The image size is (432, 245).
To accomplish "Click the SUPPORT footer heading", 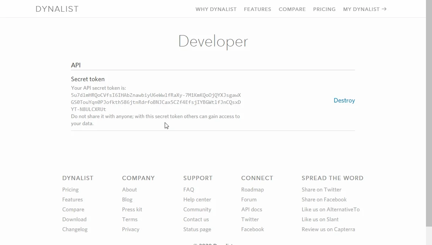I will pyautogui.click(x=198, y=178).
